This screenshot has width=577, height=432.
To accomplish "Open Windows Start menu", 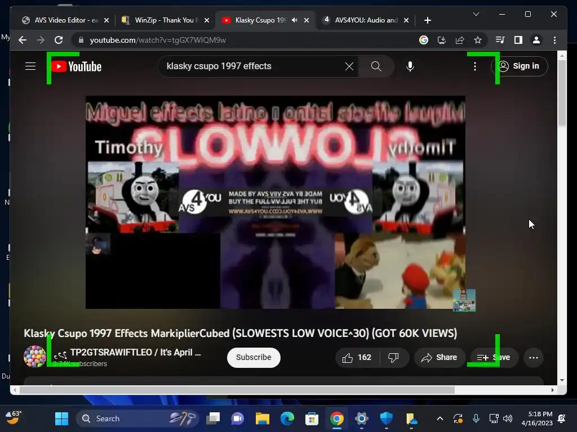I will (x=61, y=418).
